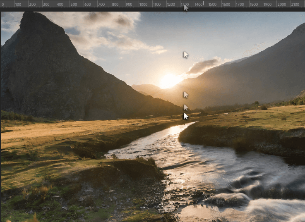Click the 1300 mark on the ruler
Image resolution: width=305 pixels, height=222 pixels.
click(185, 4)
